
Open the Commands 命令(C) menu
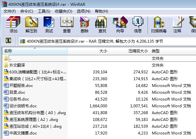pyautogui.click(x=26, y=11)
